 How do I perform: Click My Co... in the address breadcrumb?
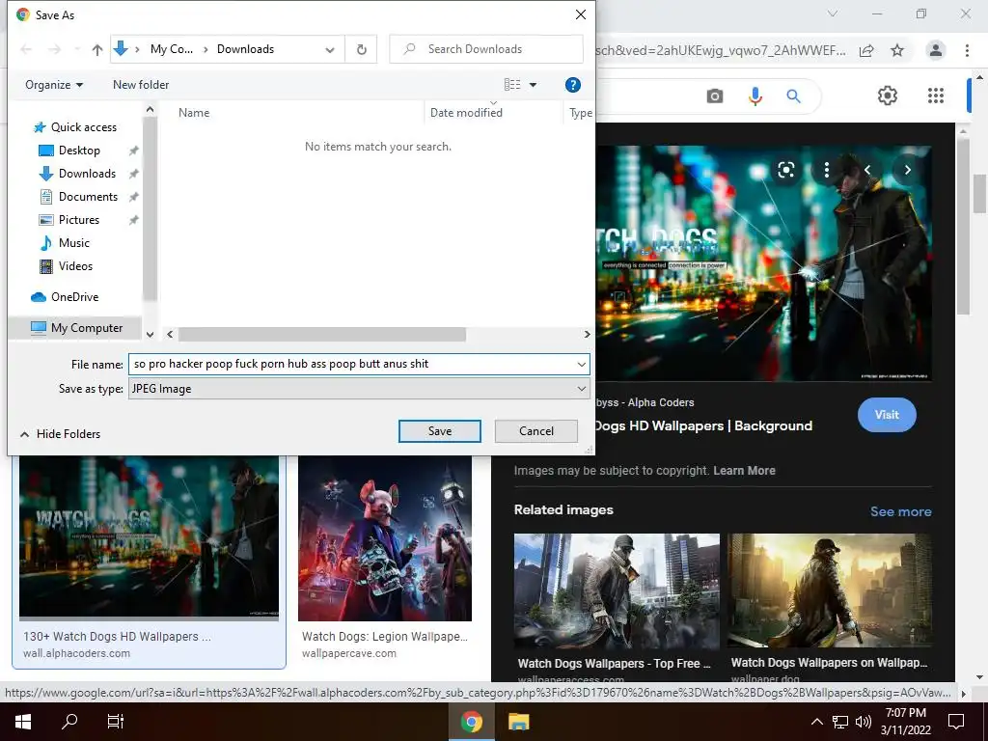tap(172, 49)
